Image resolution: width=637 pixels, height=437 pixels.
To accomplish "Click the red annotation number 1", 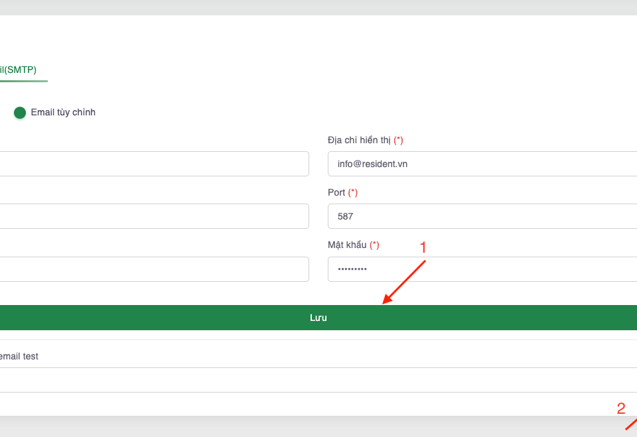I will [423, 247].
